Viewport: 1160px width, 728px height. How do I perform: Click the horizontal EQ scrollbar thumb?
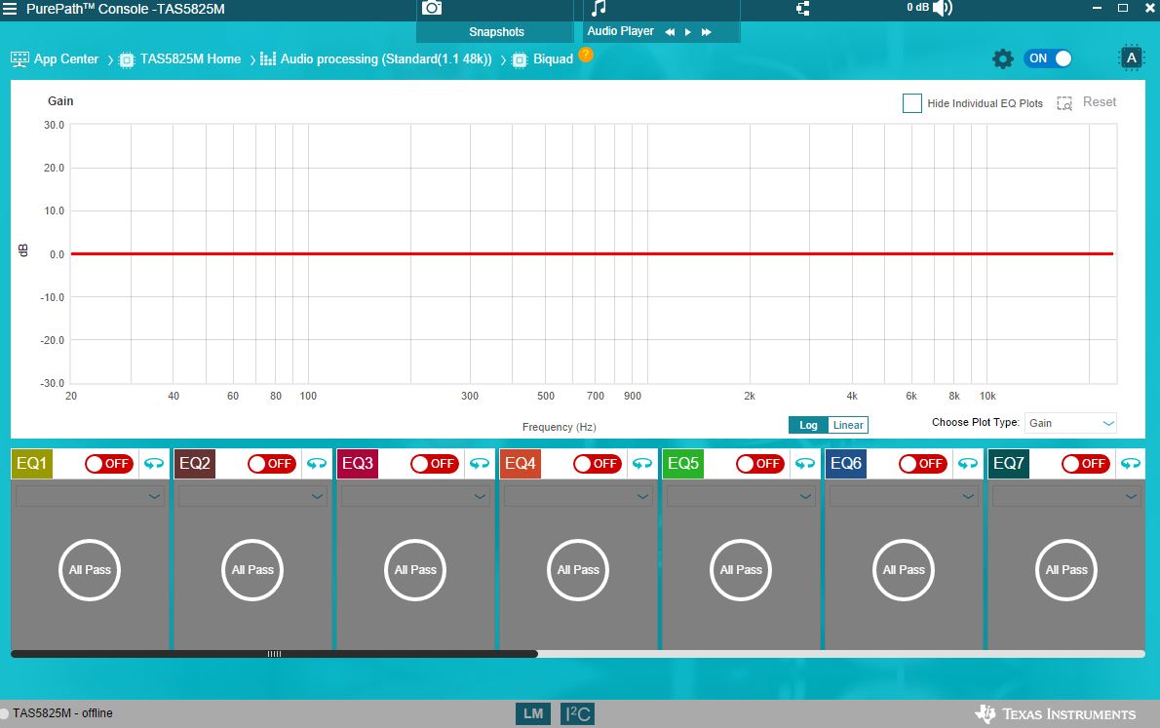(274, 654)
